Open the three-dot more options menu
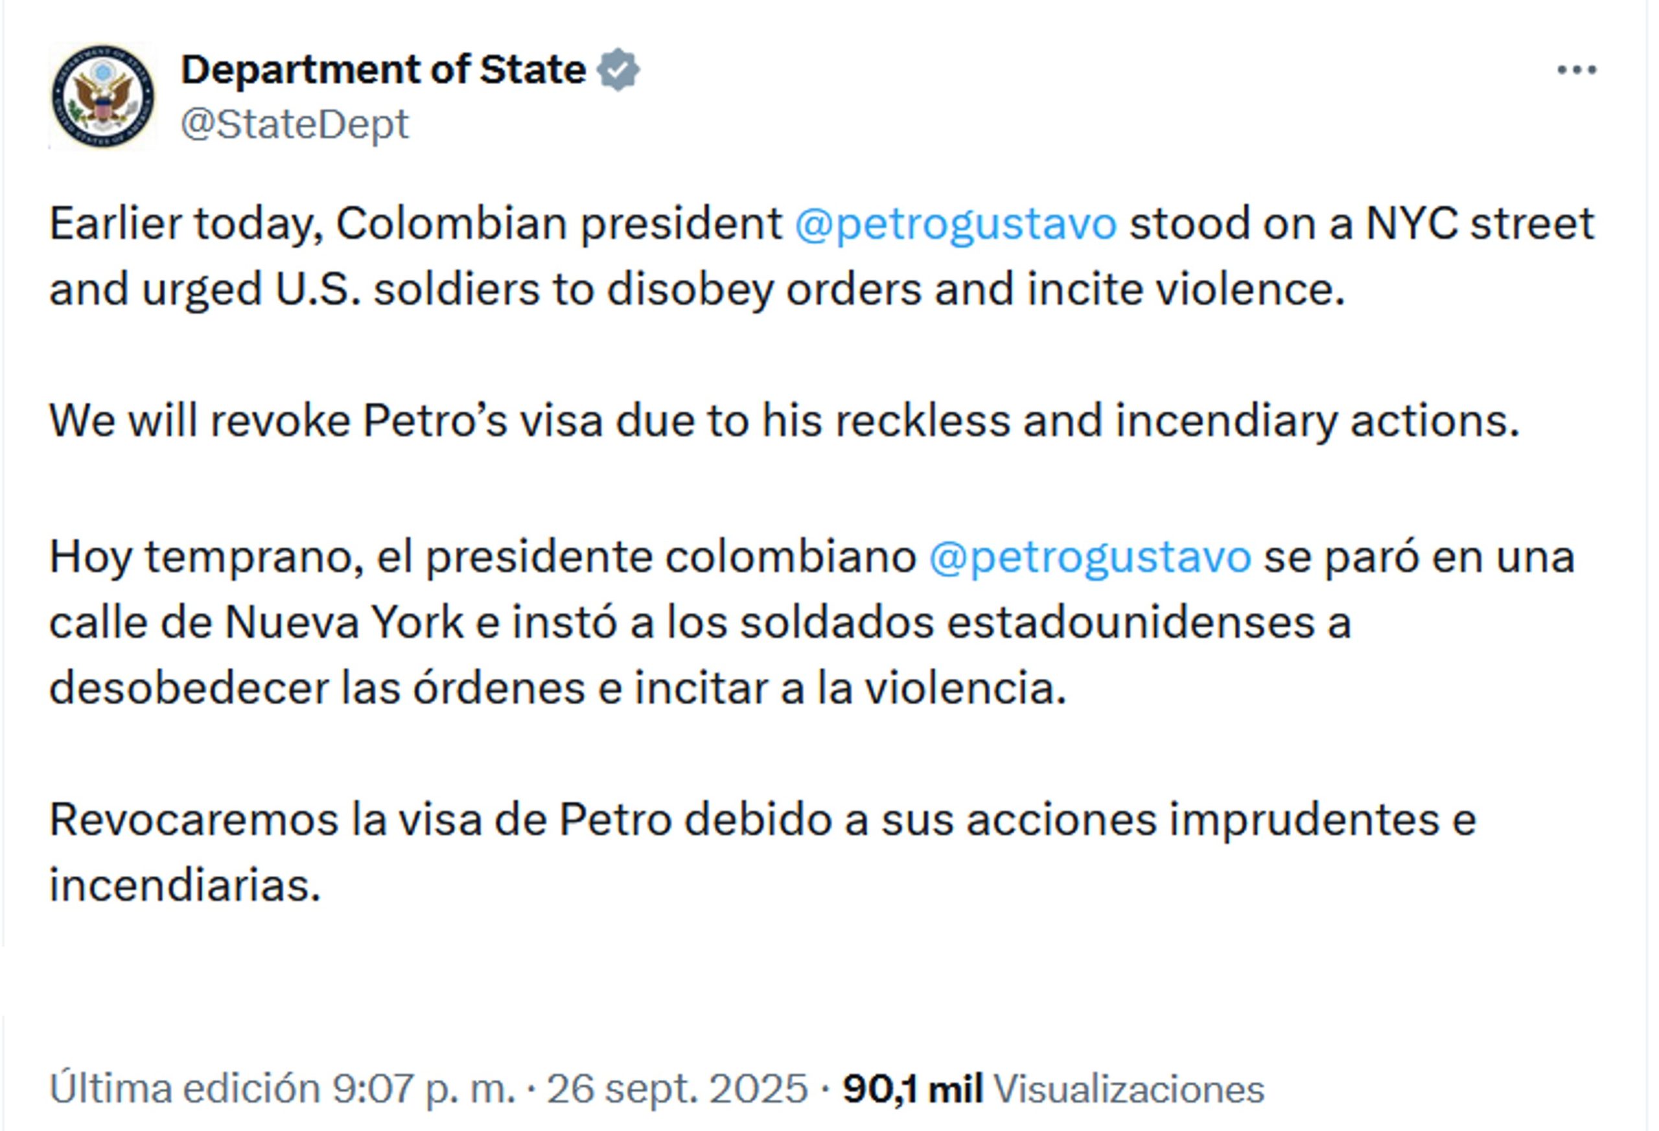The width and height of the screenshot is (1659, 1131). click(x=1576, y=70)
